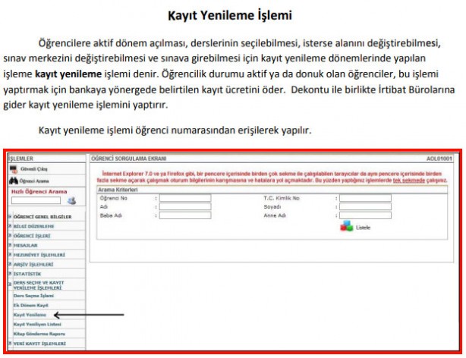This screenshot has width=466, height=358.
Task: Select ÖĞRENCİ İŞLERİ menu label
Action: pyautogui.click(x=32, y=236)
